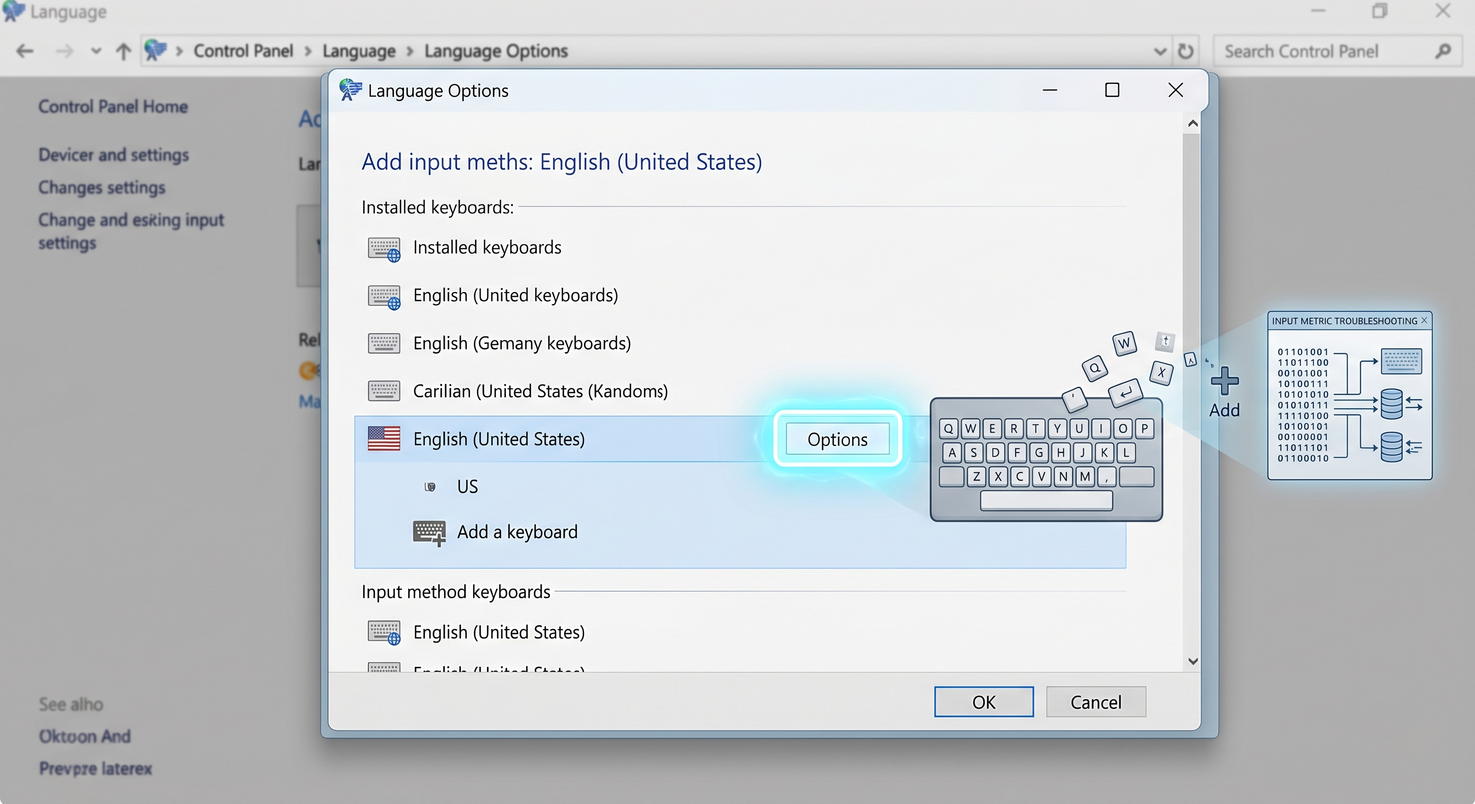Screen dimensions: 1475x804
Task: Open the Oktoon And link
Action: tap(85, 736)
